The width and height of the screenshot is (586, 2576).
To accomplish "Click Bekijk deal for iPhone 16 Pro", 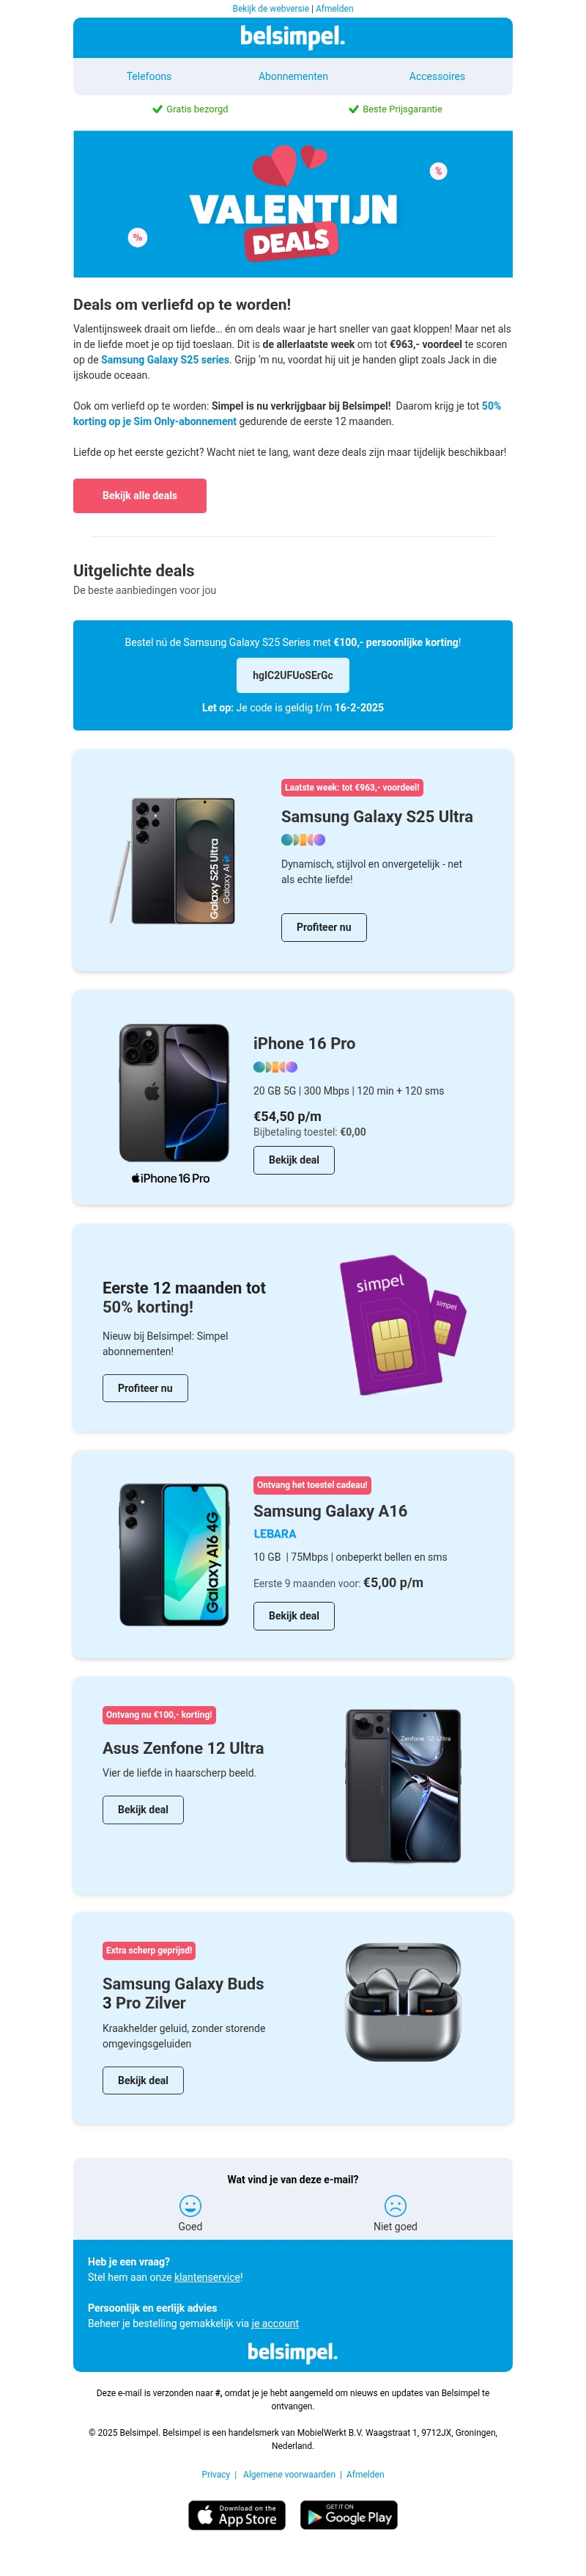I will [x=294, y=1159].
